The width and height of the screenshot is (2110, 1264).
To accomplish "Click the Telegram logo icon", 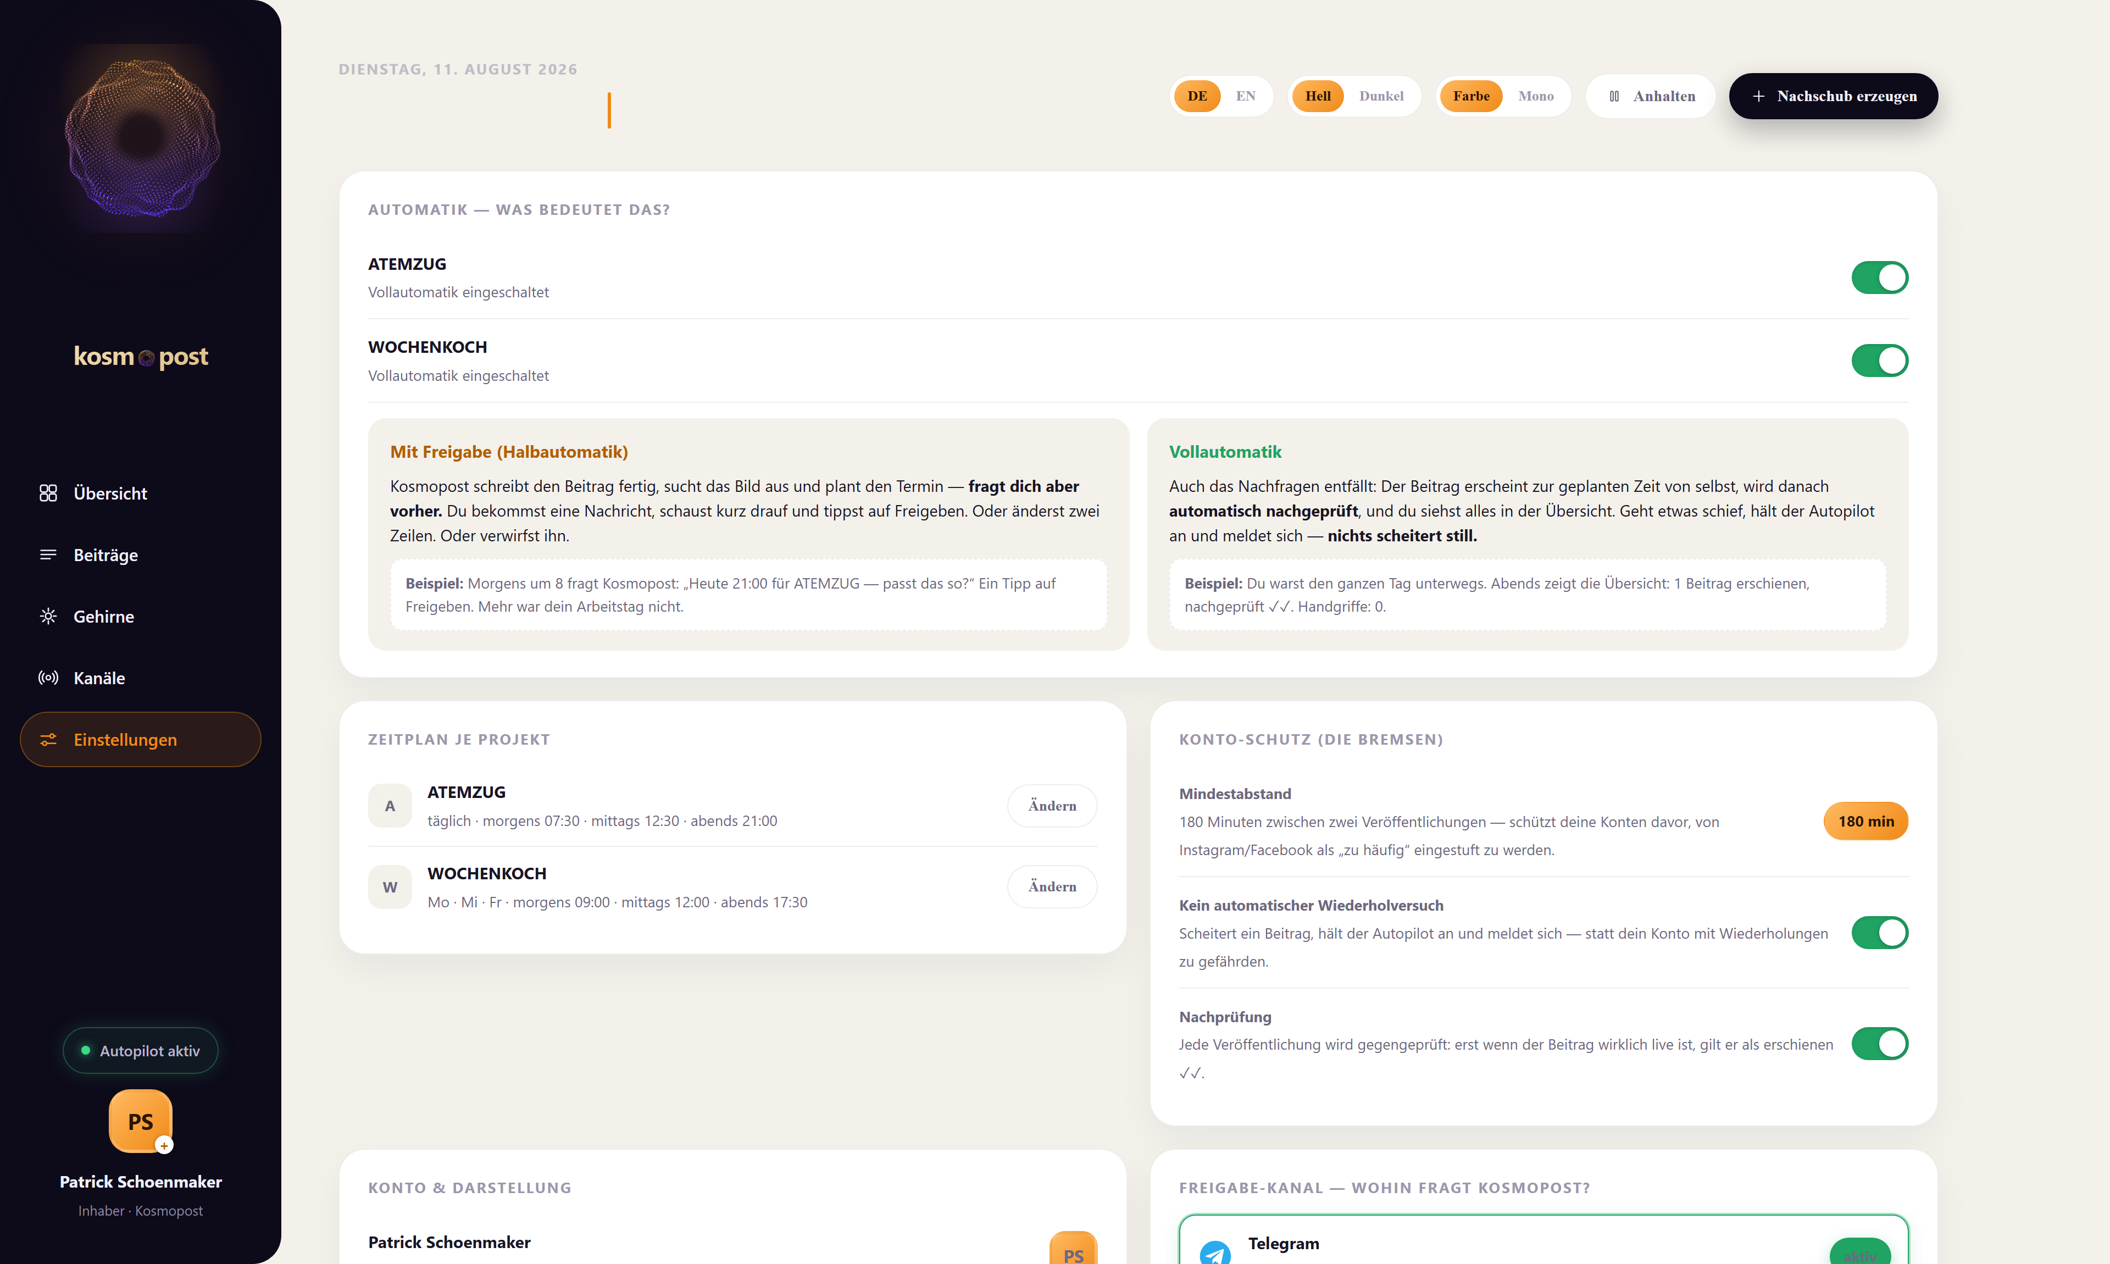I will [1215, 1252].
